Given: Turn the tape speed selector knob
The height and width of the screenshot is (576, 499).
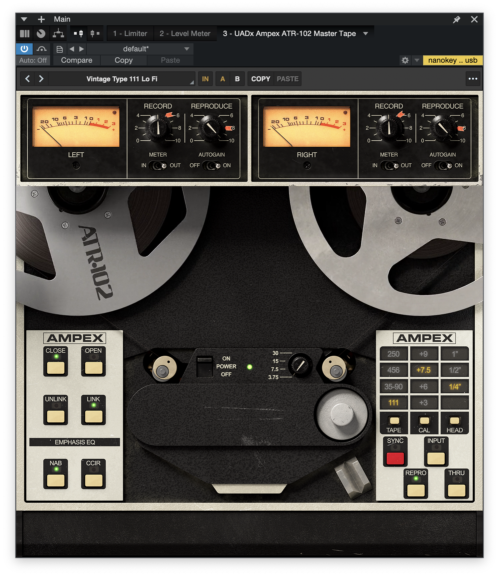Looking at the screenshot, I should point(300,365).
